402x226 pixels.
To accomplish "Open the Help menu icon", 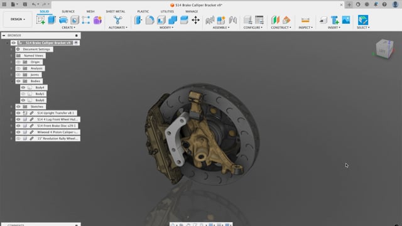I will tap(384, 4).
